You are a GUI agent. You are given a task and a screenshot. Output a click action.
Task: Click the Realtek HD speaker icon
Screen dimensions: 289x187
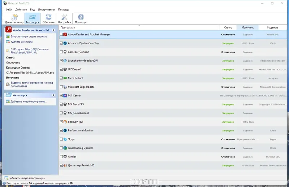click(65, 165)
